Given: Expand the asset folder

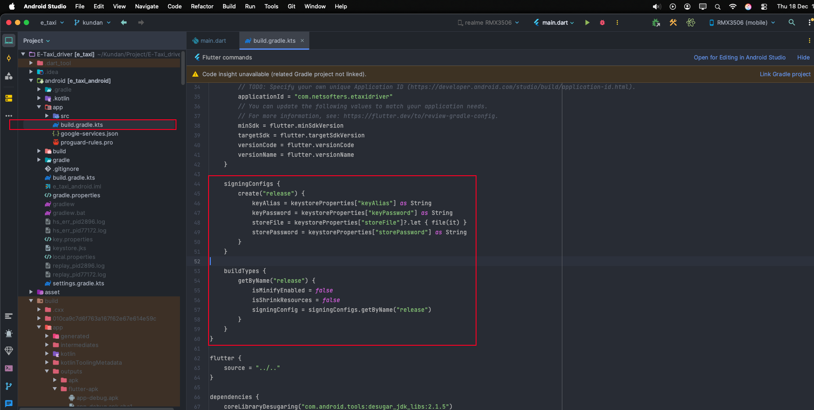Looking at the screenshot, I should click(x=31, y=292).
